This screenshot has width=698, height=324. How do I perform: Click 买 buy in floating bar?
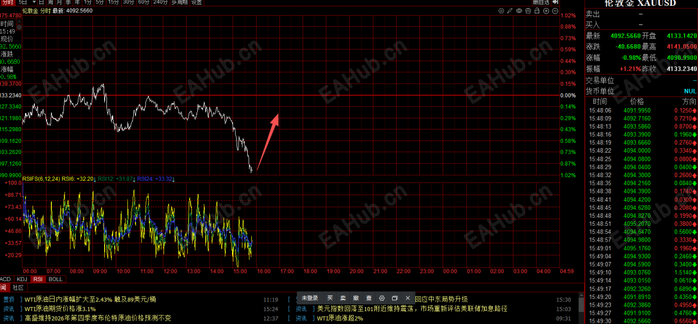tap(330, 298)
